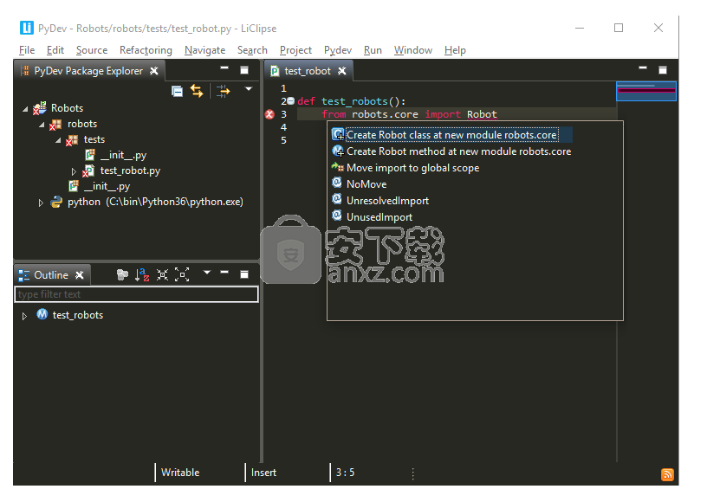
Task: Open the Project menu
Action: click(x=295, y=50)
